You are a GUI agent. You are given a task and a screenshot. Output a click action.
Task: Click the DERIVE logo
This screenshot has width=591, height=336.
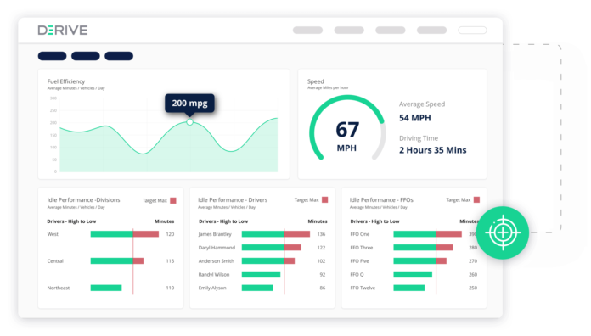click(x=63, y=31)
